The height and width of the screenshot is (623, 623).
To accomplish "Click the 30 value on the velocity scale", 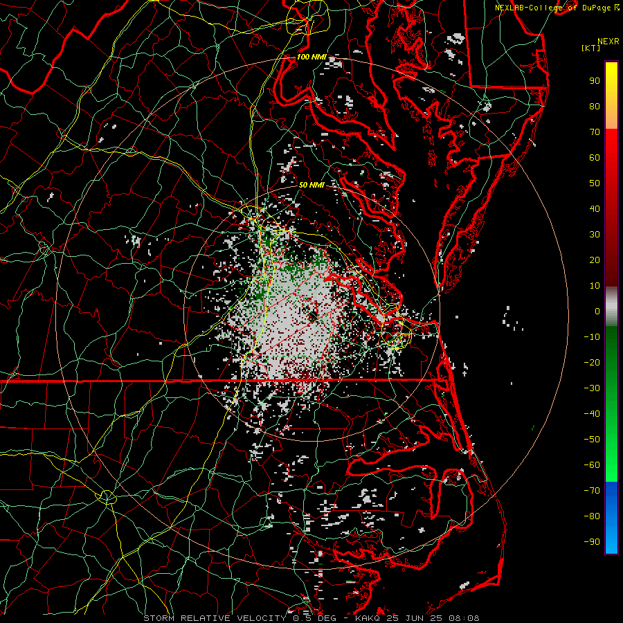I will pyautogui.click(x=595, y=235).
